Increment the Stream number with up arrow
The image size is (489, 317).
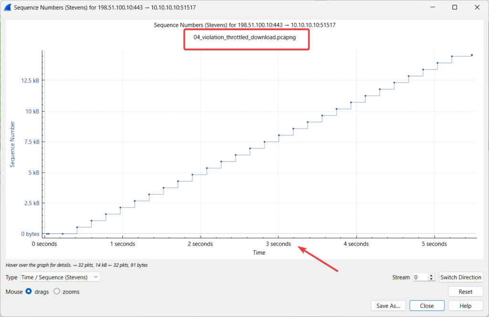432,275
